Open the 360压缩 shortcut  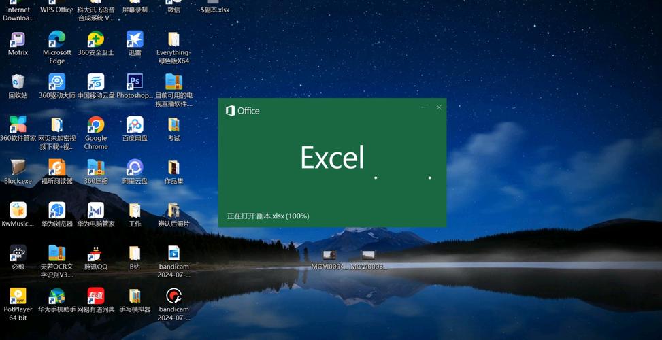[x=96, y=172]
